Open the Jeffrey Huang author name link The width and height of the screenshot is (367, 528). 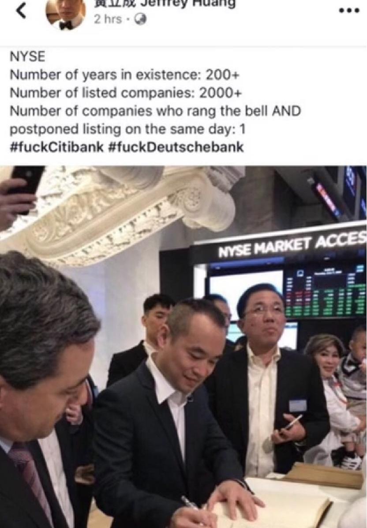(165, 4)
